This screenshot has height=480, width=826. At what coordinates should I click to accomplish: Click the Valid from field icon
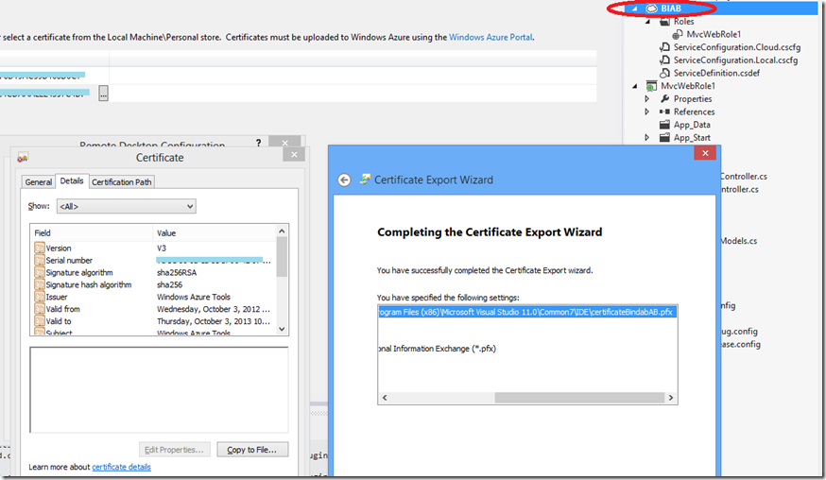(40, 309)
